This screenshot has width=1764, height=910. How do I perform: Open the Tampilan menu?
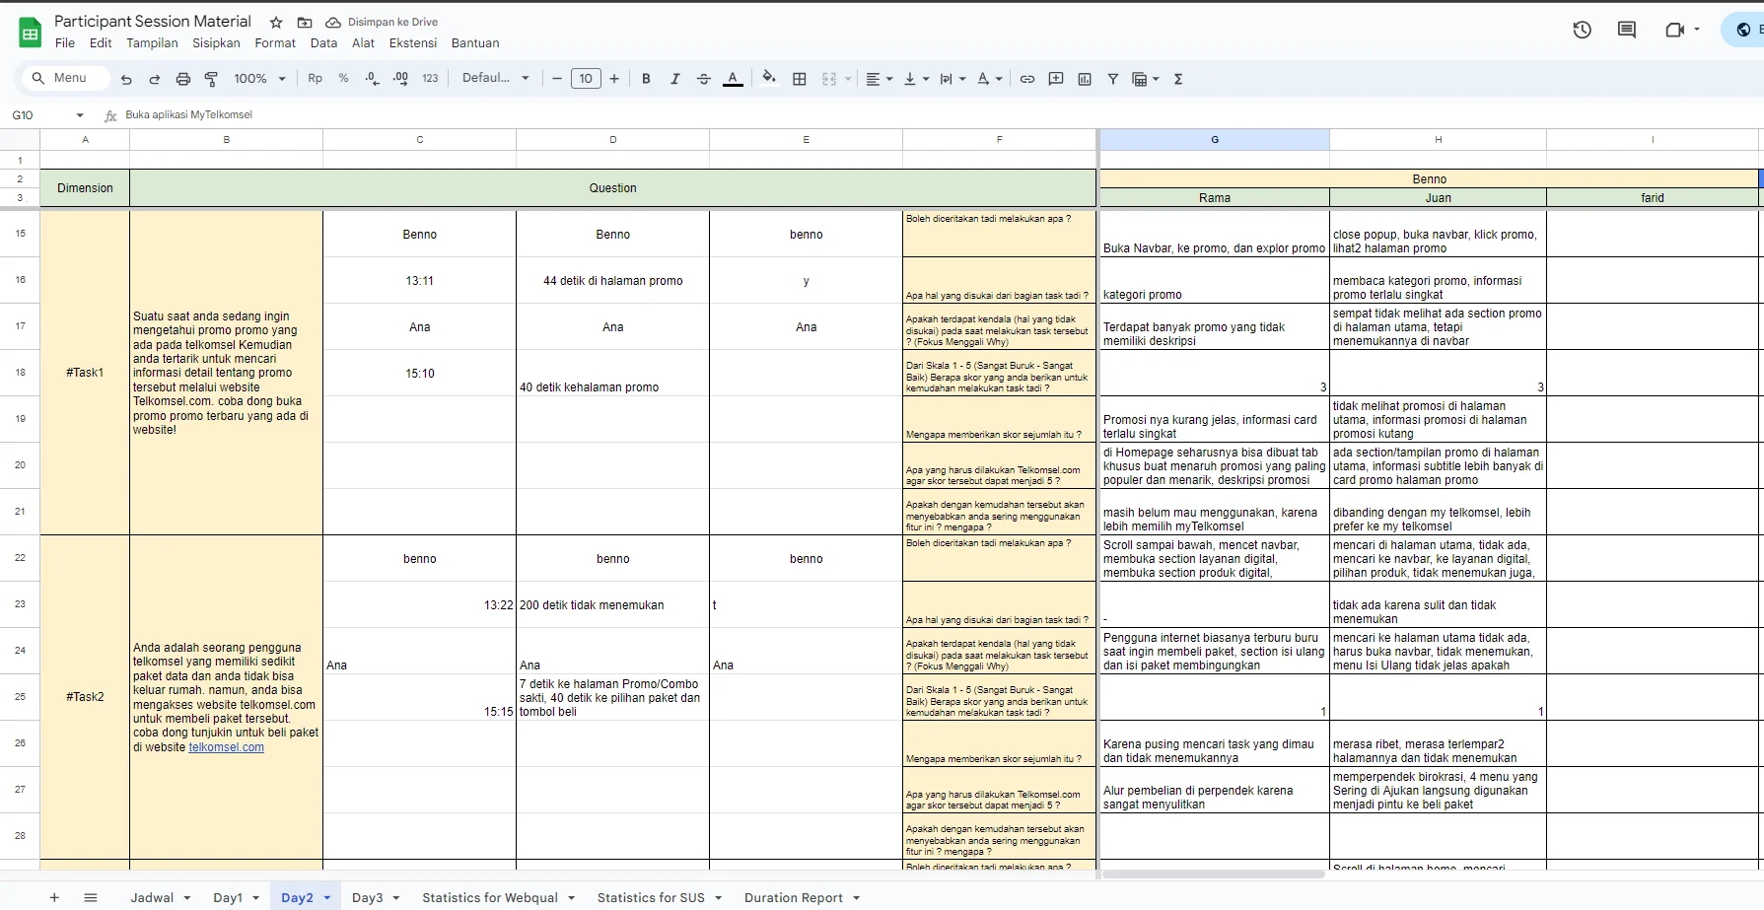pyautogui.click(x=152, y=43)
